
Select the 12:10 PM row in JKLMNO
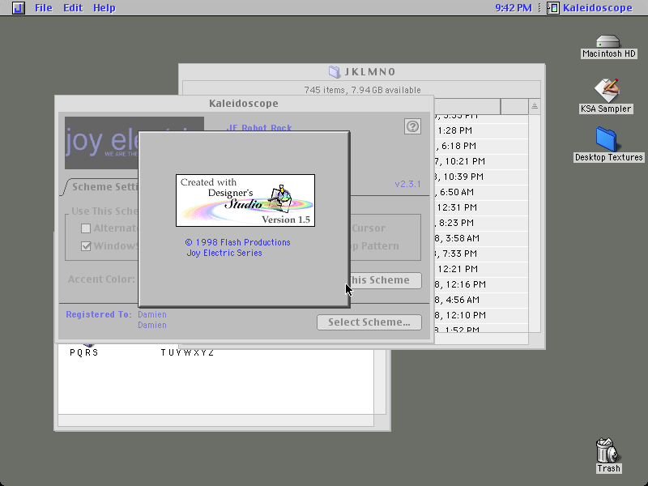481,315
